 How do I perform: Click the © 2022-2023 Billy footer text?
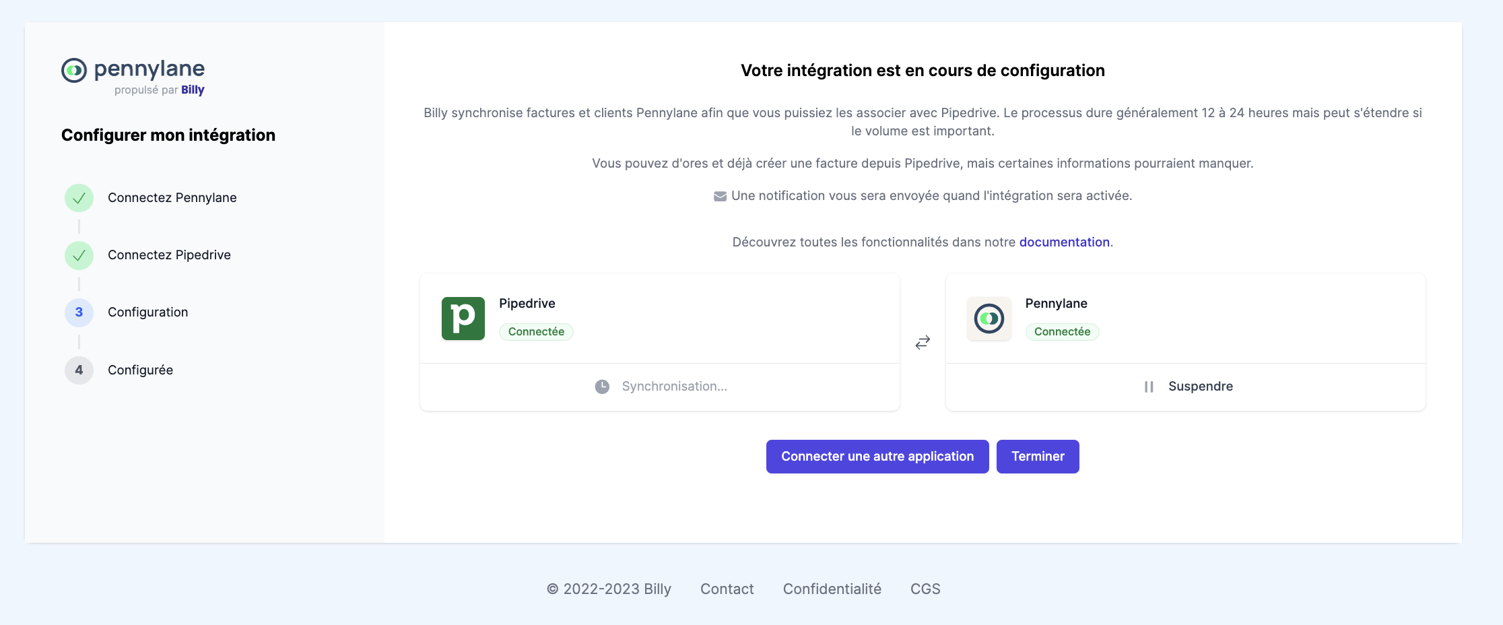[x=609, y=589]
